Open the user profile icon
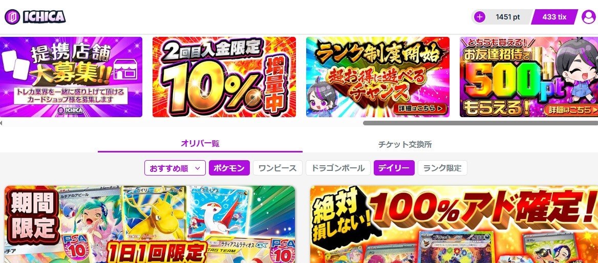This screenshot has height=263, width=598. 588,17
